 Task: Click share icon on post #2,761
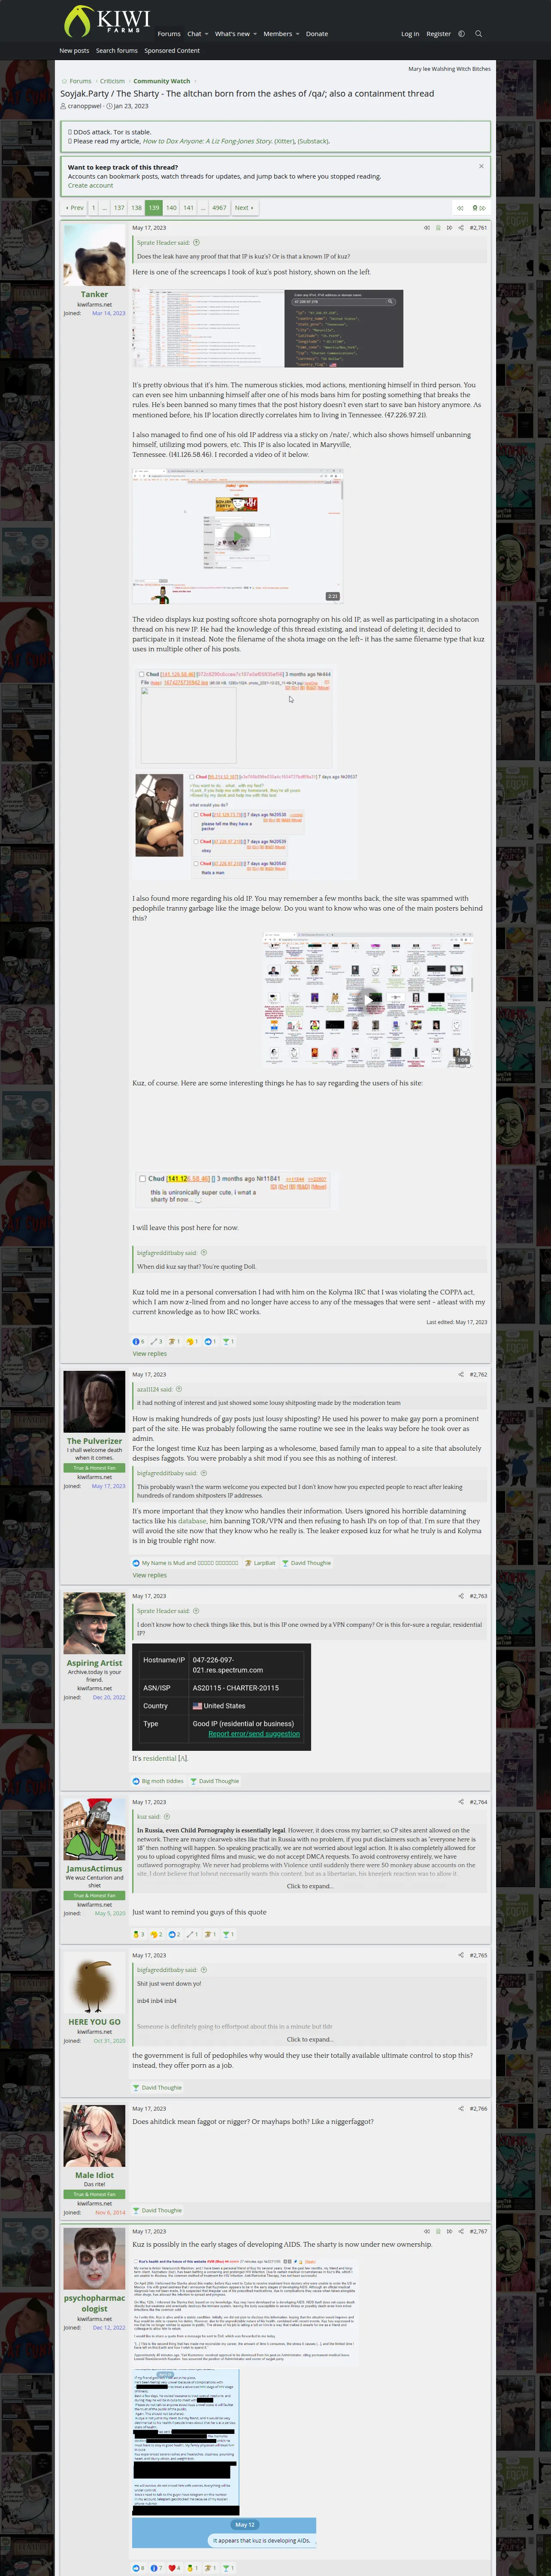[x=461, y=228]
